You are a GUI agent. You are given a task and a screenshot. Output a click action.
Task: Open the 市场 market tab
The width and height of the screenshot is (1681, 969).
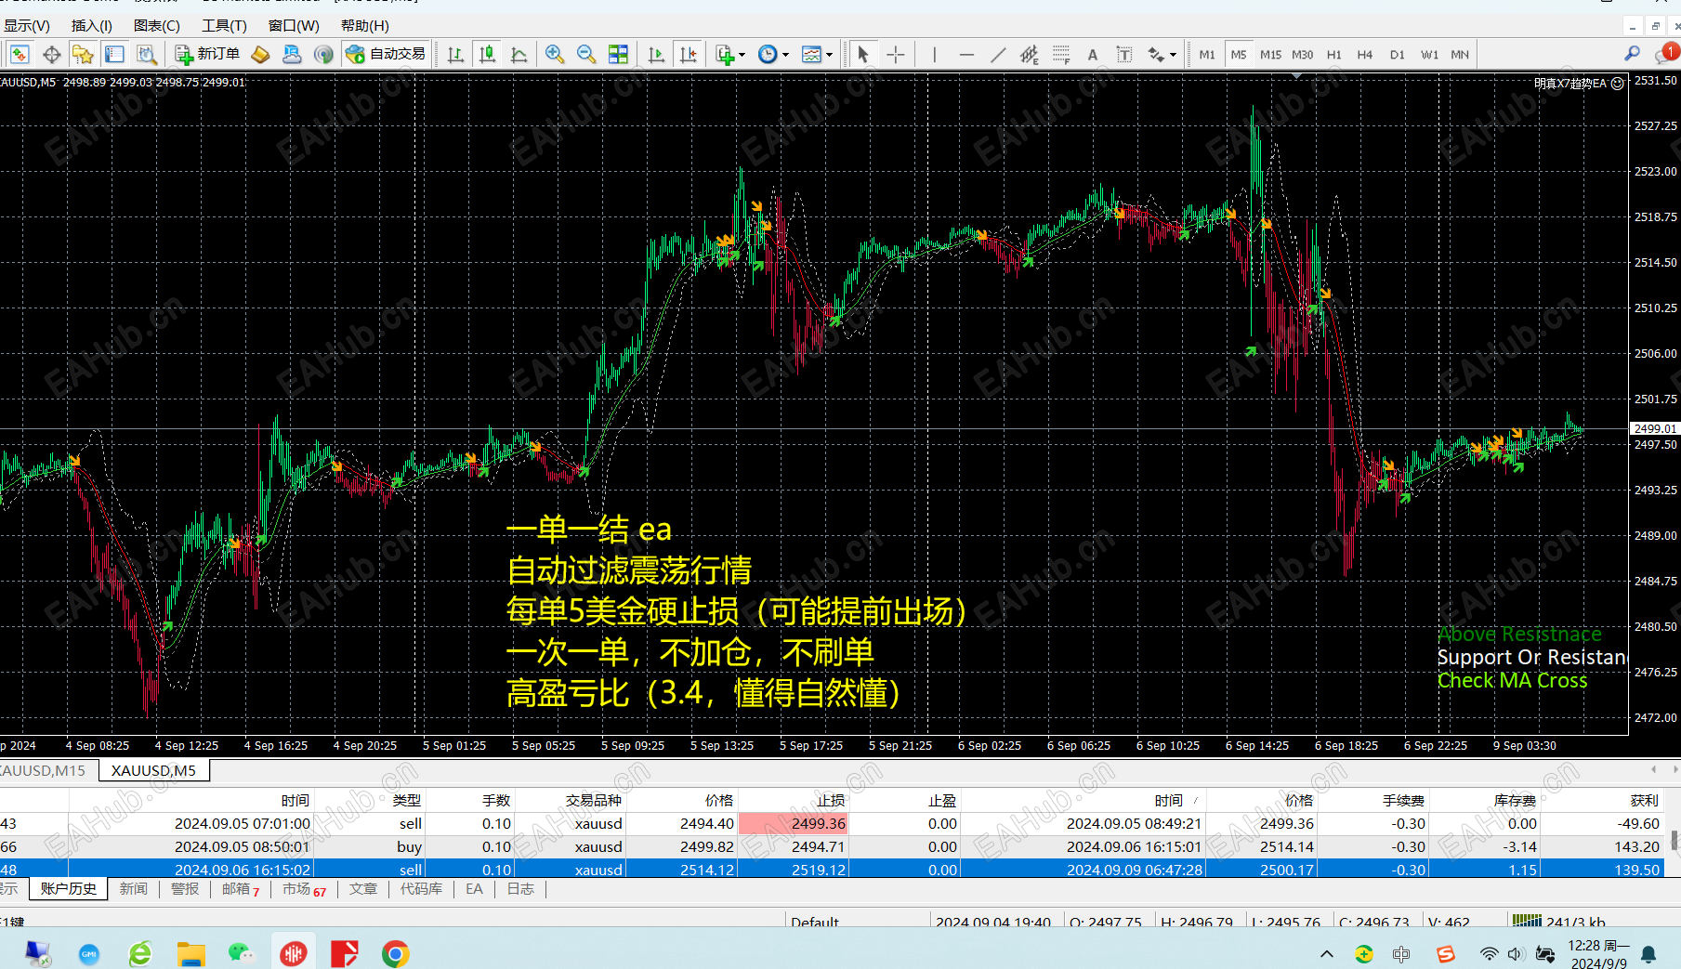[x=304, y=889]
